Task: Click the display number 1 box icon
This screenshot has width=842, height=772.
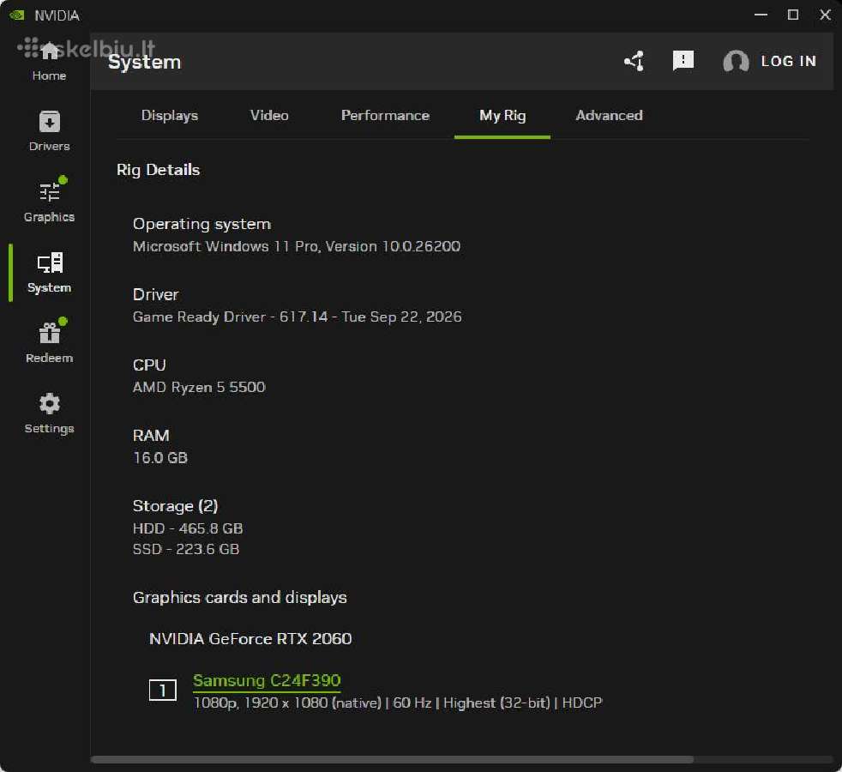Action: tap(163, 691)
